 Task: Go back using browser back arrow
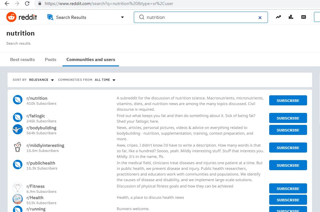click(x=7, y=3)
